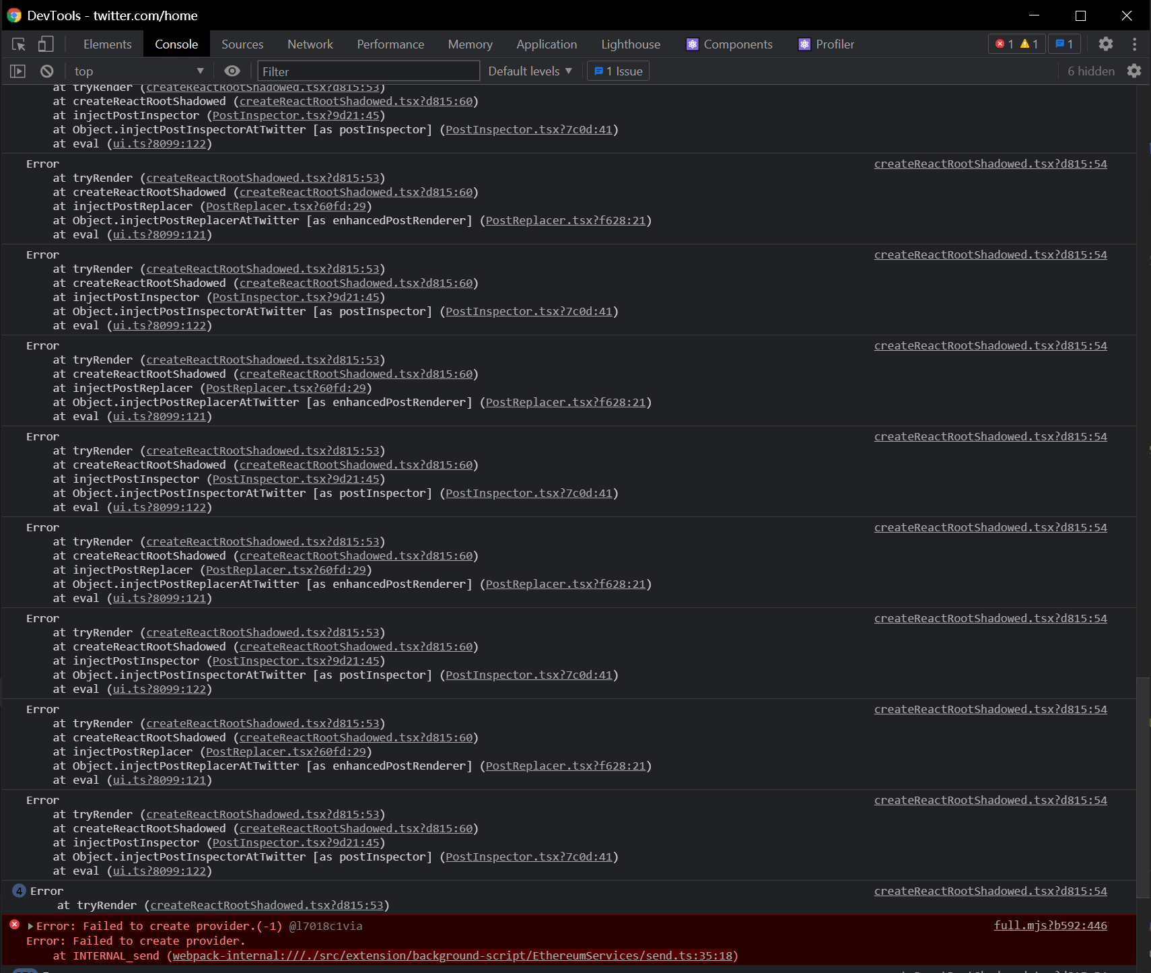Show the console sidebar panel

point(18,71)
